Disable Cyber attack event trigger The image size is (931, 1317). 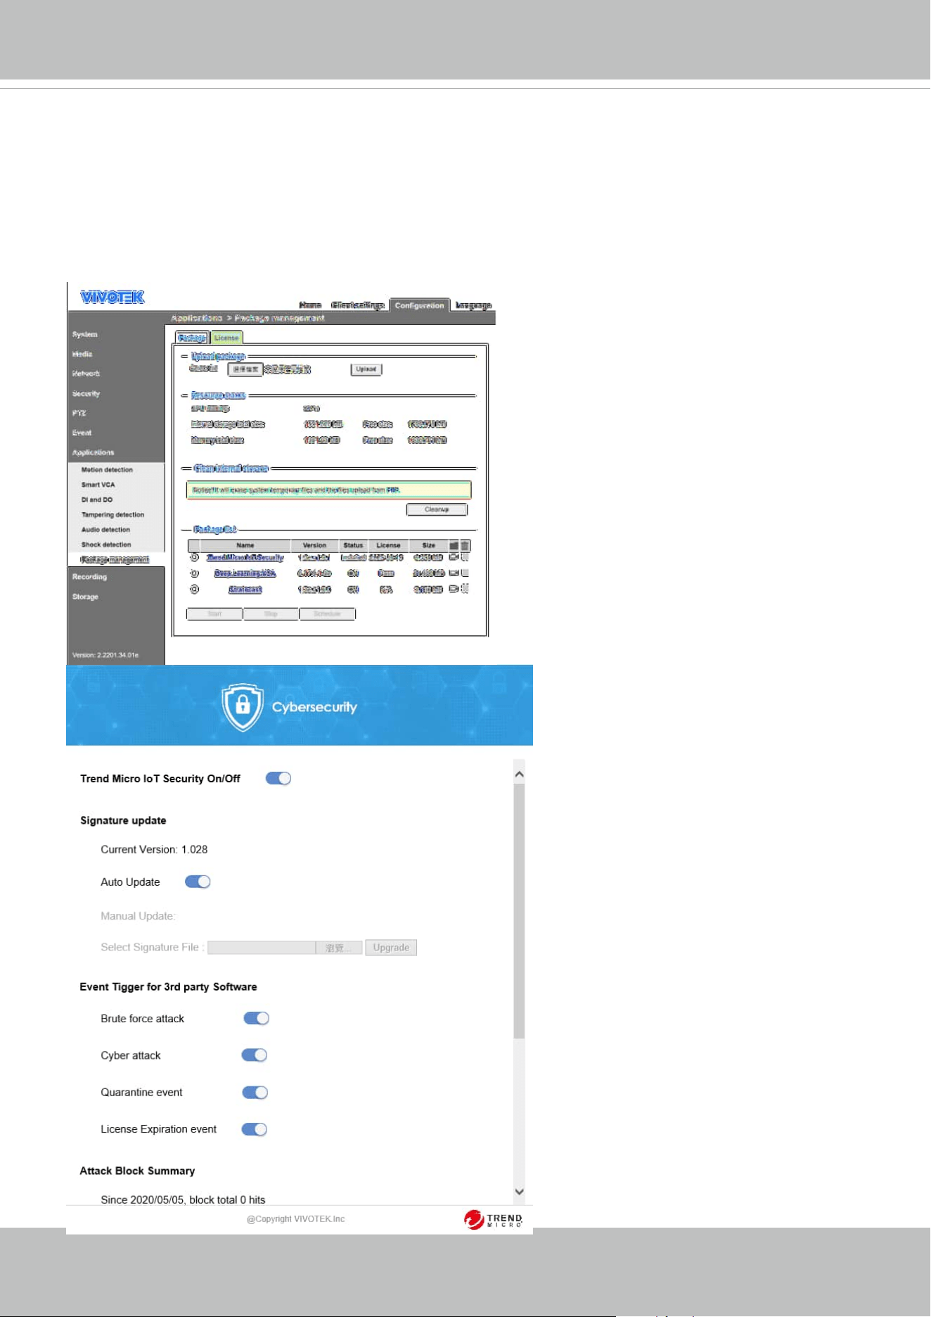(x=255, y=1055)
